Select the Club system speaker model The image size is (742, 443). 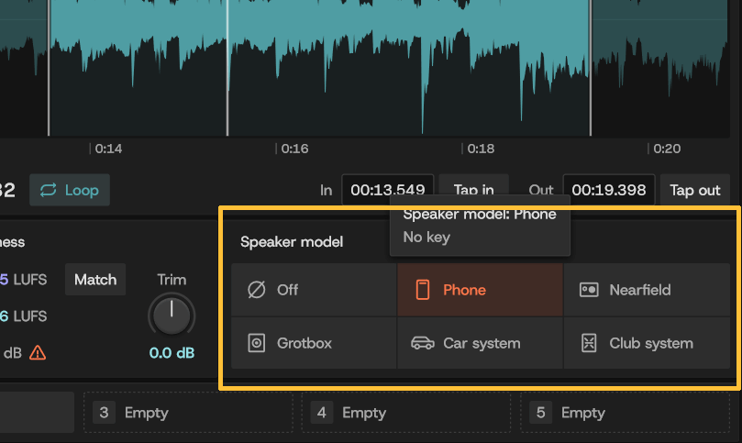coord(647,343)
